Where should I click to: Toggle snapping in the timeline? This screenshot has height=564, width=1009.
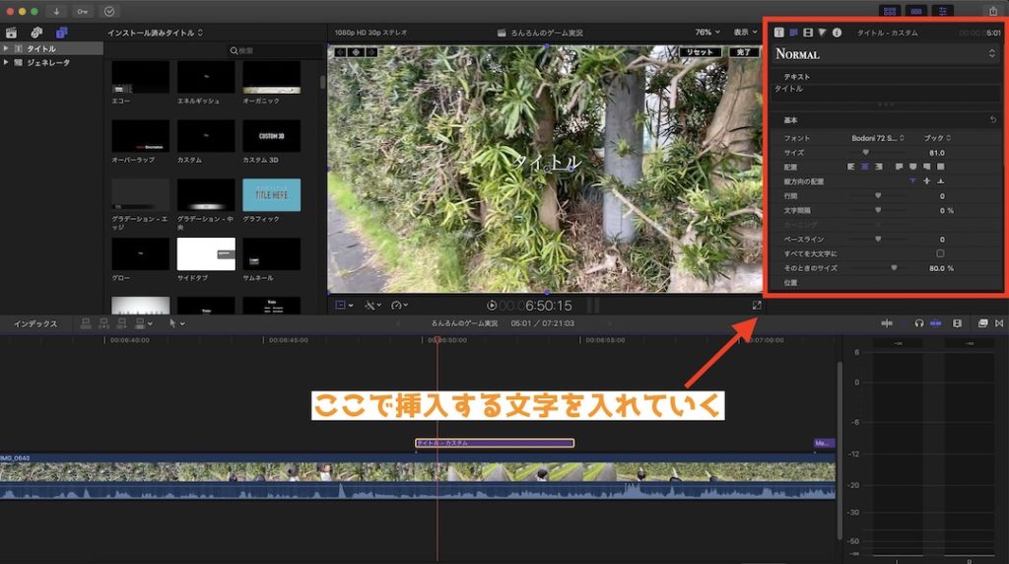point(936,323)
